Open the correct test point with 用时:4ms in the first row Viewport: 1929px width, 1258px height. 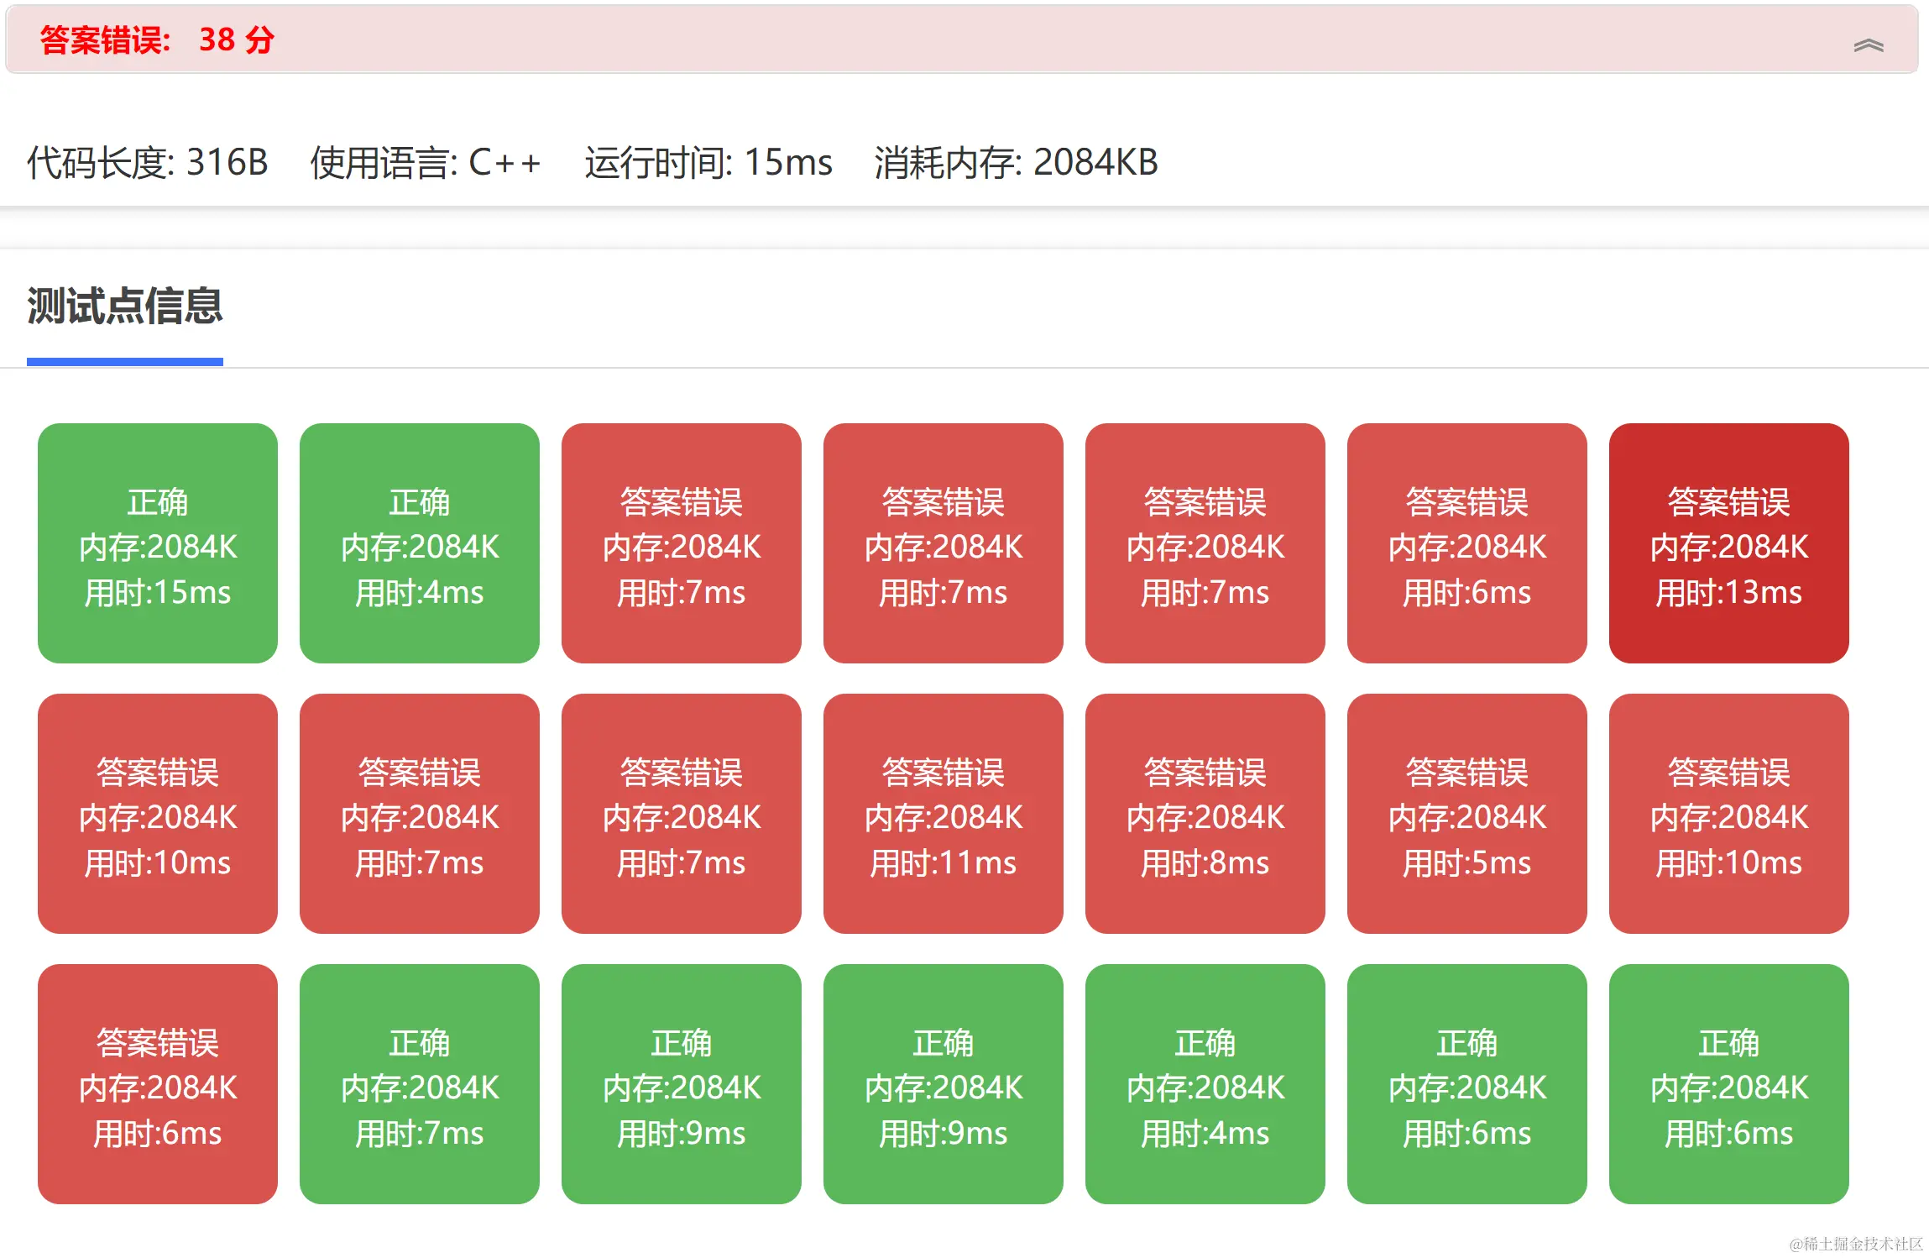(420, 543)
